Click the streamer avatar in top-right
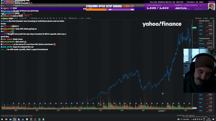The height and width of the screenshot is (121, 216). point(211,7)
